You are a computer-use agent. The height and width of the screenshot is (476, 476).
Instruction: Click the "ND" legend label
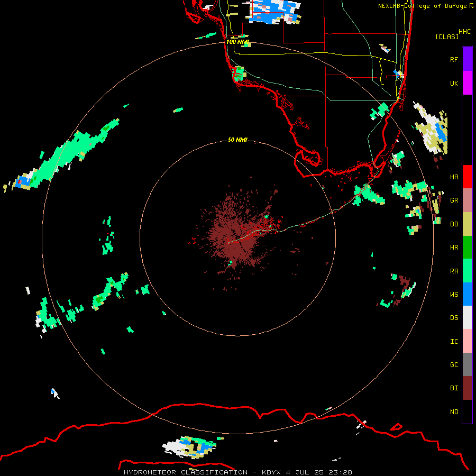pos(454,411)
